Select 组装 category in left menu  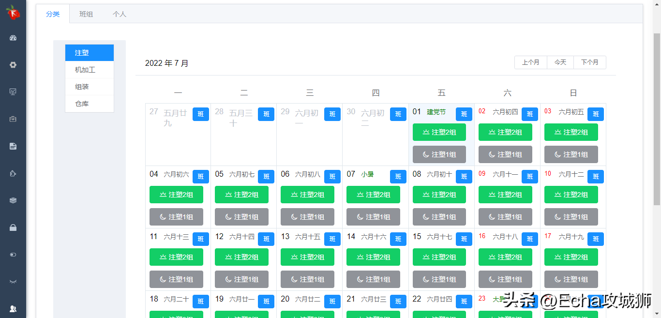(x=90, y=87)
